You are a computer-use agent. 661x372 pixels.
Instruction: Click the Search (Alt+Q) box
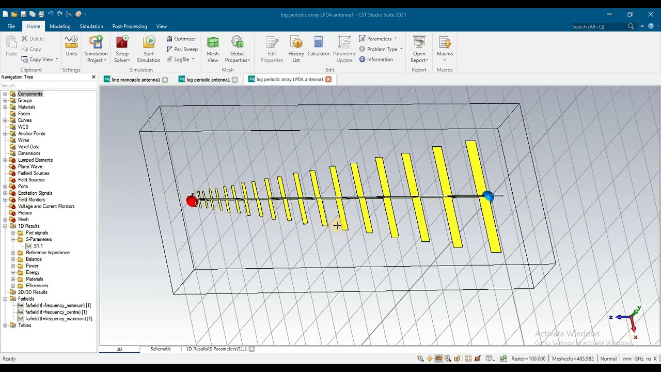click(598, 26)
